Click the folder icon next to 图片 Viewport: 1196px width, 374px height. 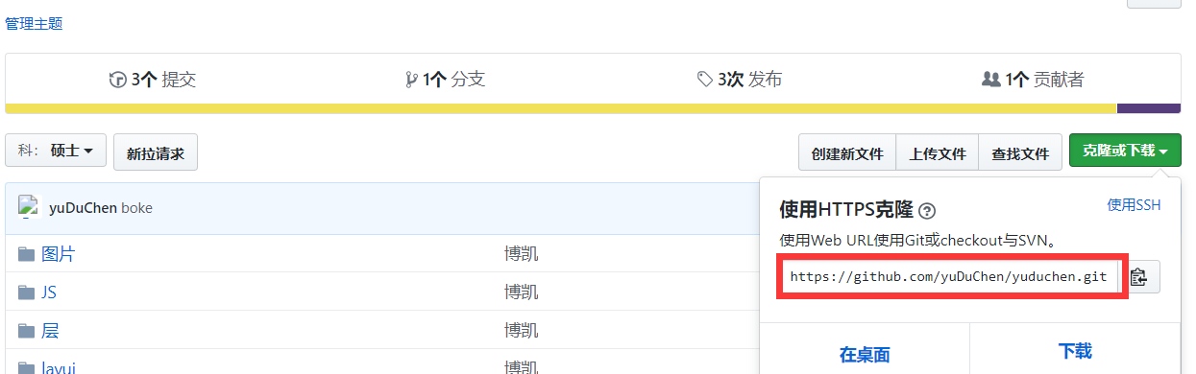26,254
